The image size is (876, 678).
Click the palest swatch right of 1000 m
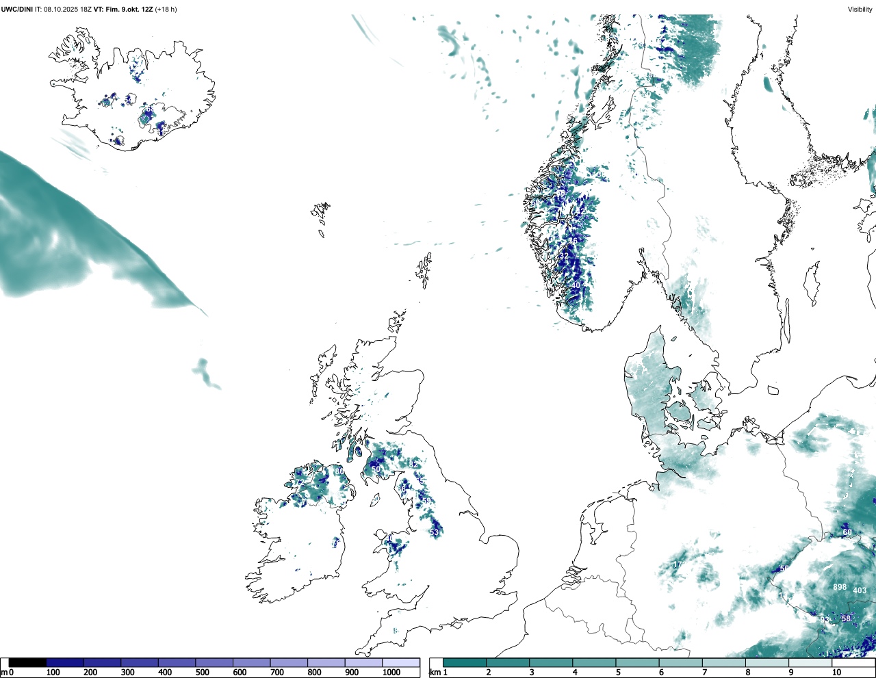(401, 663)
